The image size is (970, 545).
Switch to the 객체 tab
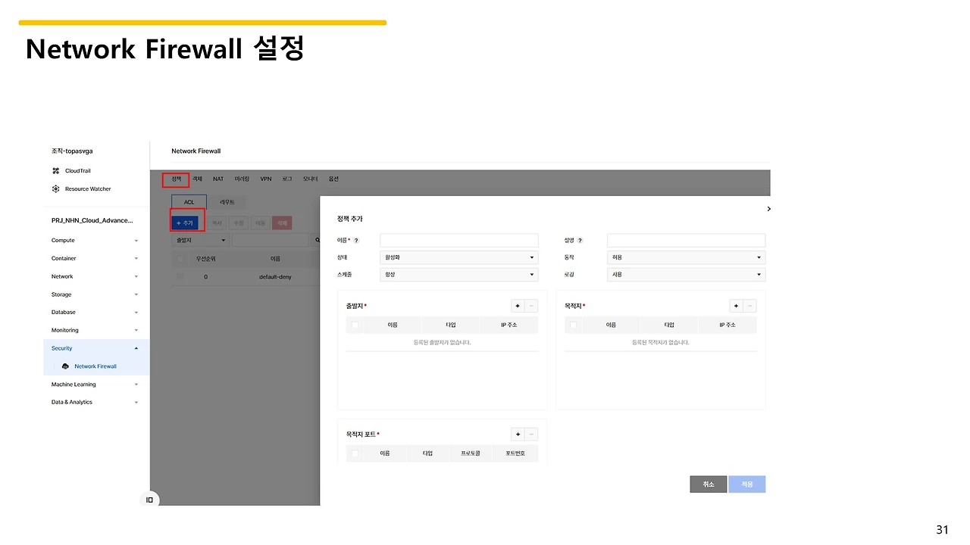click(197, 179)
